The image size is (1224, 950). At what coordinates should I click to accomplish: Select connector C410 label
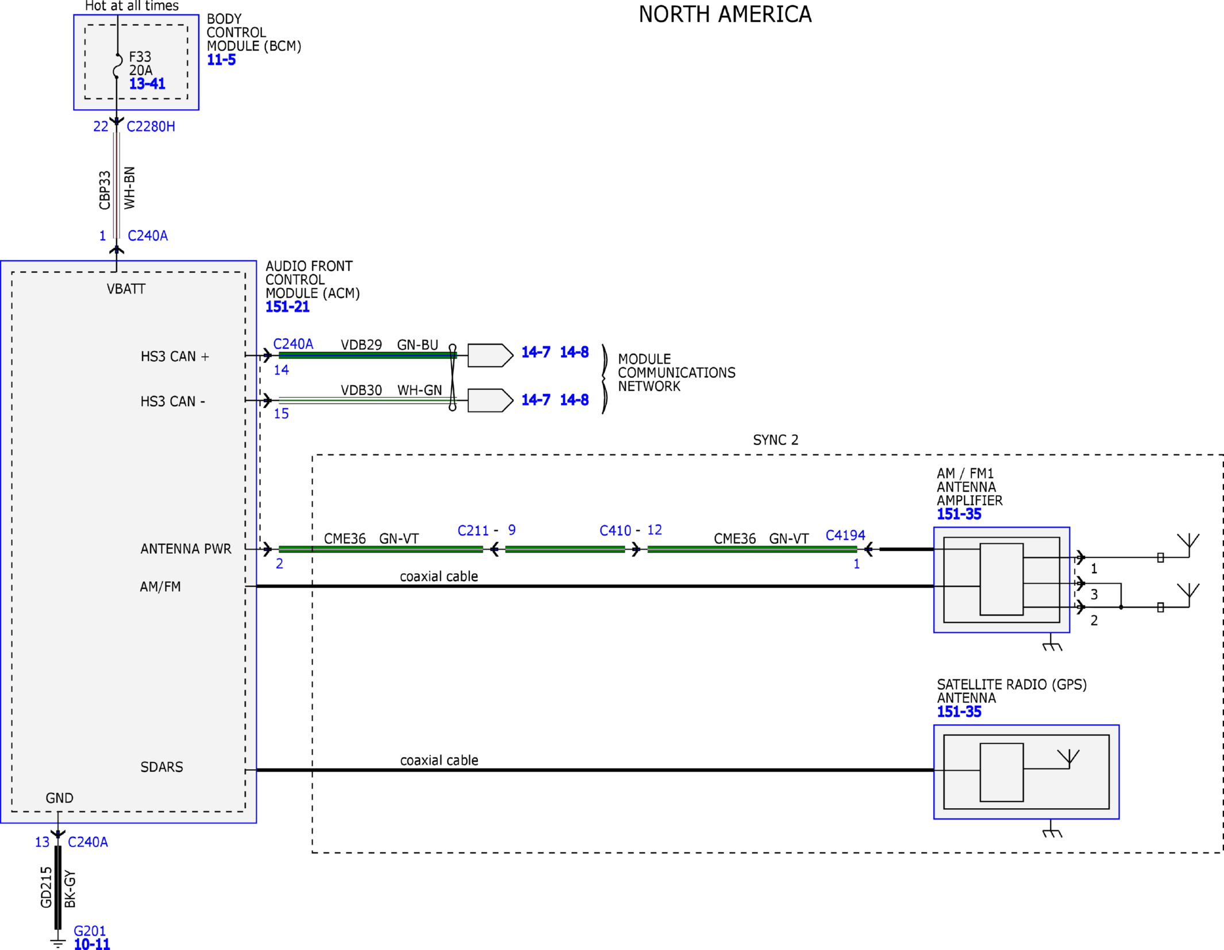[x=615, y=531]
